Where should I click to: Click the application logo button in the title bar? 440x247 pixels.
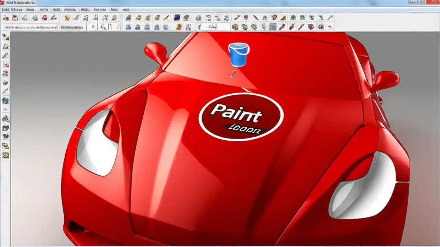point(3,2)
